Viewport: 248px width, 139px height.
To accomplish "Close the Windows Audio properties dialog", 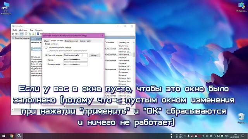I will [102, 36].
